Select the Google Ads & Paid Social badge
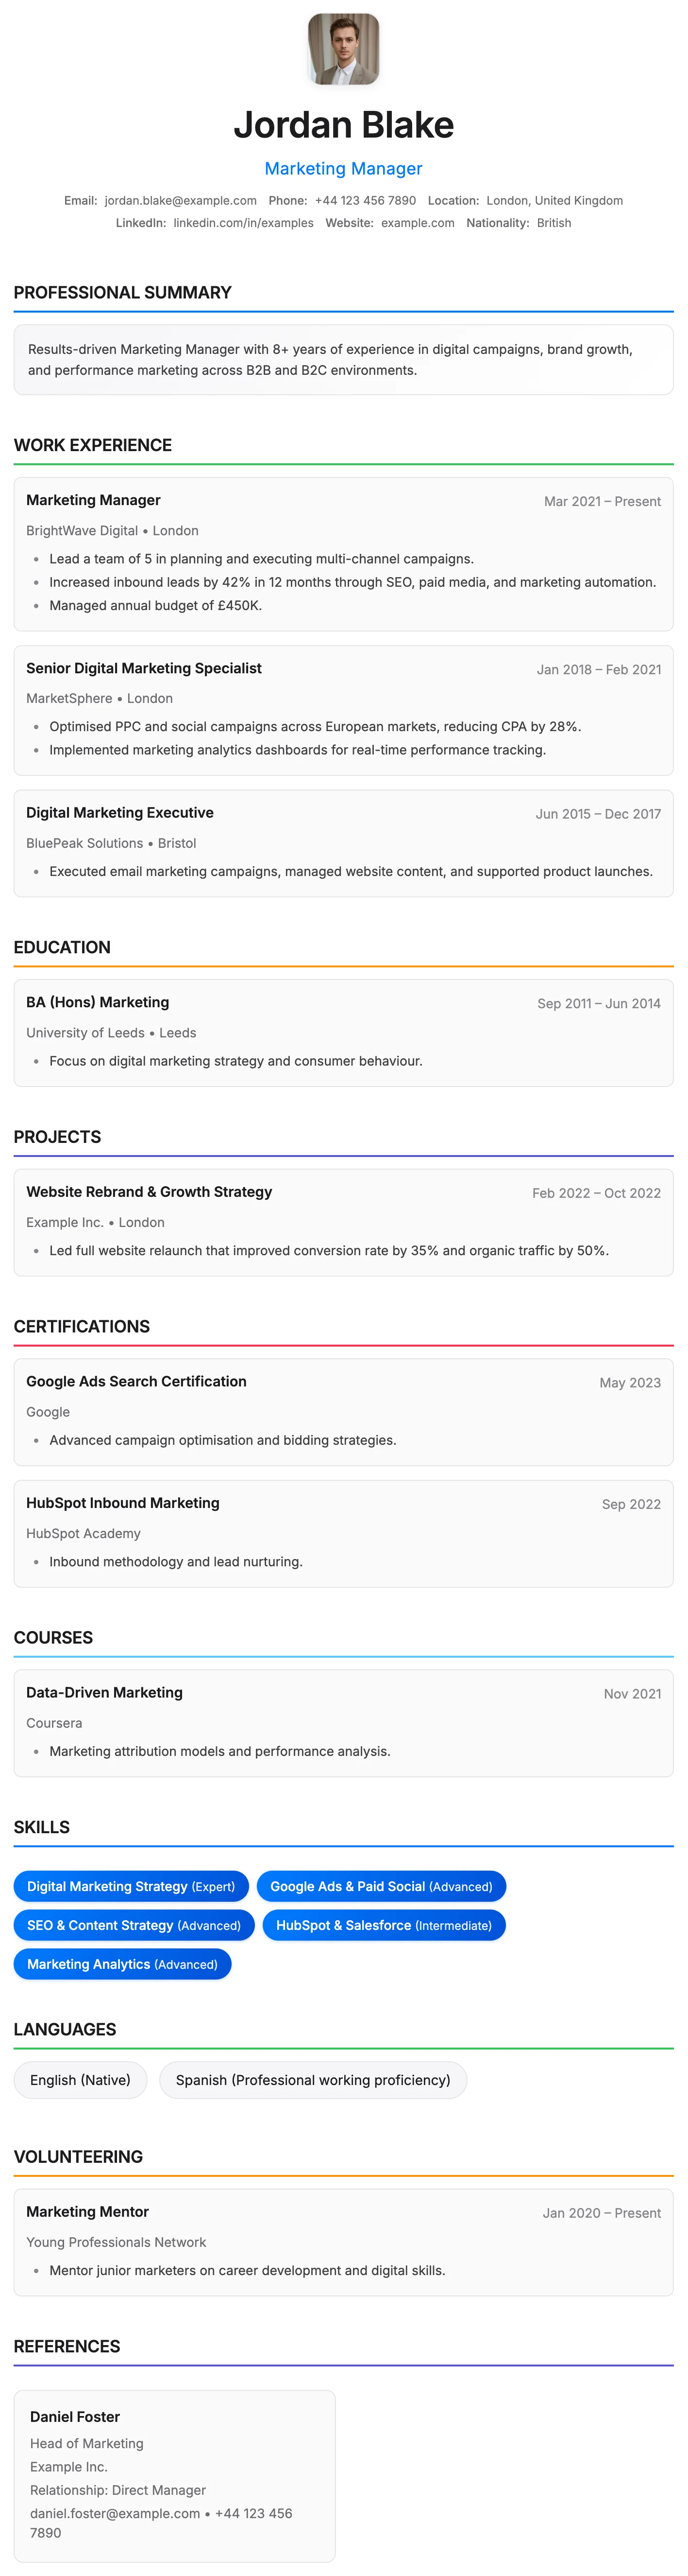688x2576 pixels. pyautogui.click(x=382, y=1887)
